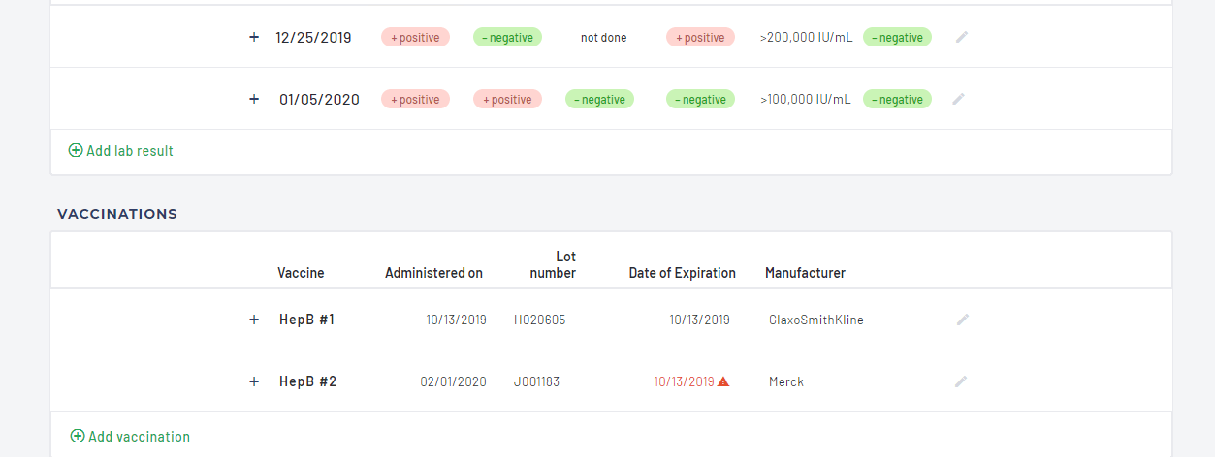The image size is (1215, 457).
Task: Click the plus circle icon beside Add vaccination
Action: pyautogui.click(x=78, y=437)
